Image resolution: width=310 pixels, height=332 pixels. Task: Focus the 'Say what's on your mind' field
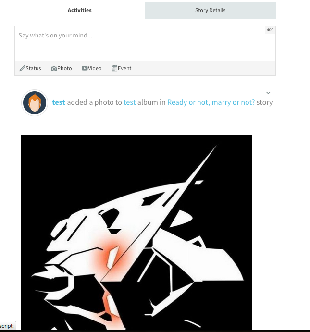pos(145,44)
